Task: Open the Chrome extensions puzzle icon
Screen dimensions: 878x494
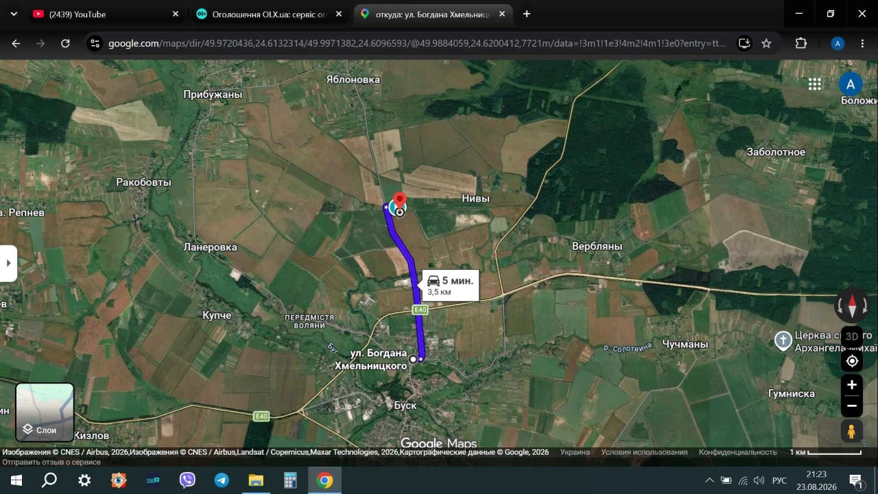Action: coord(800,43)
